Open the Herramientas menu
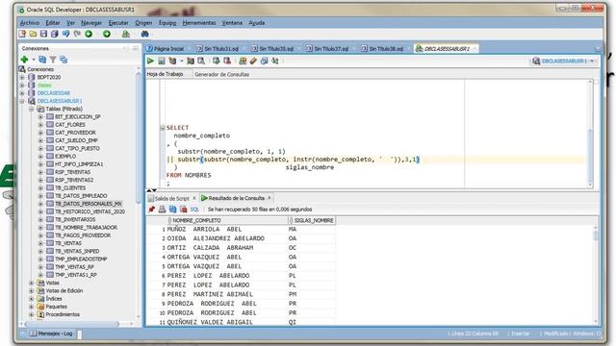 (x=199, y=23)
